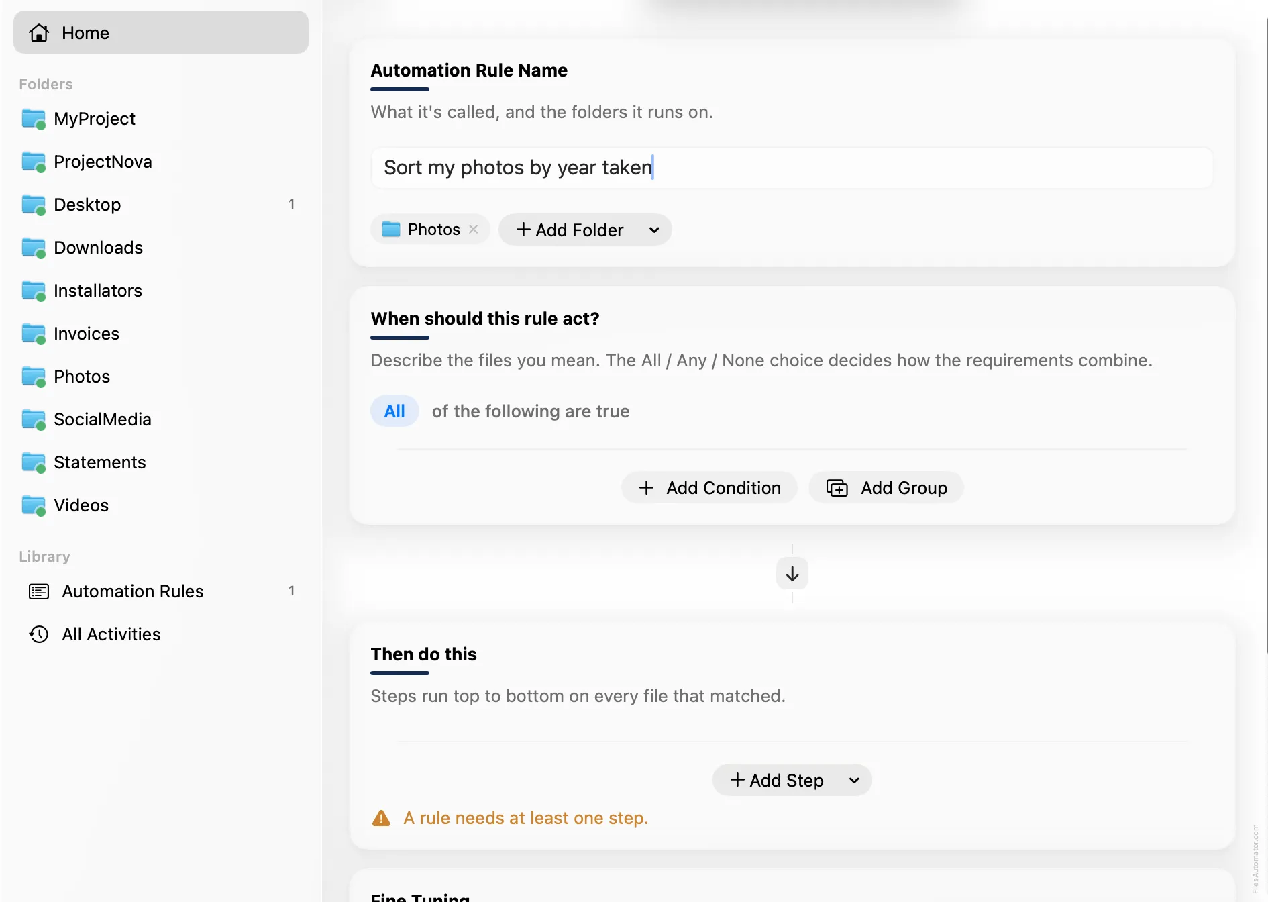Click the Installators folder icon
The height and width of the screenshot is (902, 1268).
coord(34,291)
